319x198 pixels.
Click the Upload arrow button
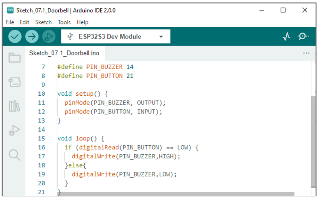pos(32,37)
